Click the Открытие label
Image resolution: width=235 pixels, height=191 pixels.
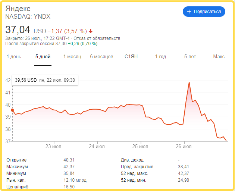point(16,160)
